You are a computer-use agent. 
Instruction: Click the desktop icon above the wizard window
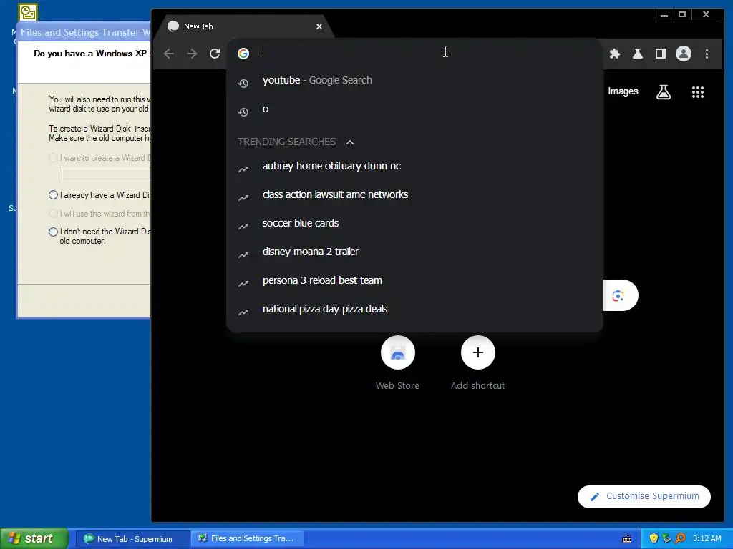(x=28, y=12)
